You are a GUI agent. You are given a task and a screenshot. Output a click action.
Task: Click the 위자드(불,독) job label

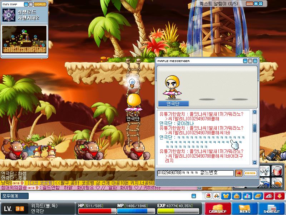pos(44,206)
